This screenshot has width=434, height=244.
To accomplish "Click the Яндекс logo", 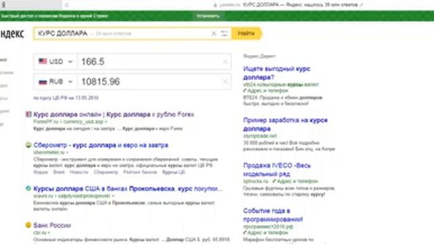I will pyautogui.click(x=12, y=34).
